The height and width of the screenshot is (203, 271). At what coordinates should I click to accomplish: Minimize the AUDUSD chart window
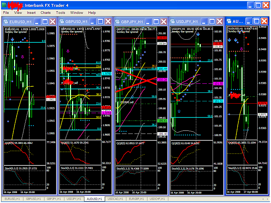tap(249, 21)
